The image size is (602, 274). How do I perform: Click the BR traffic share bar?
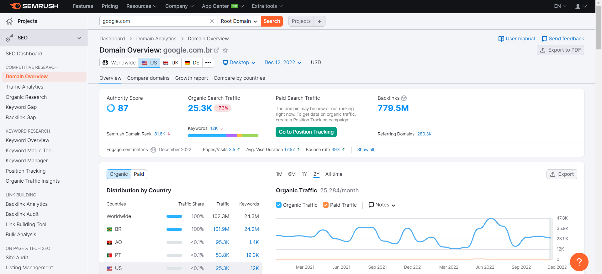[x=174, y=229]
